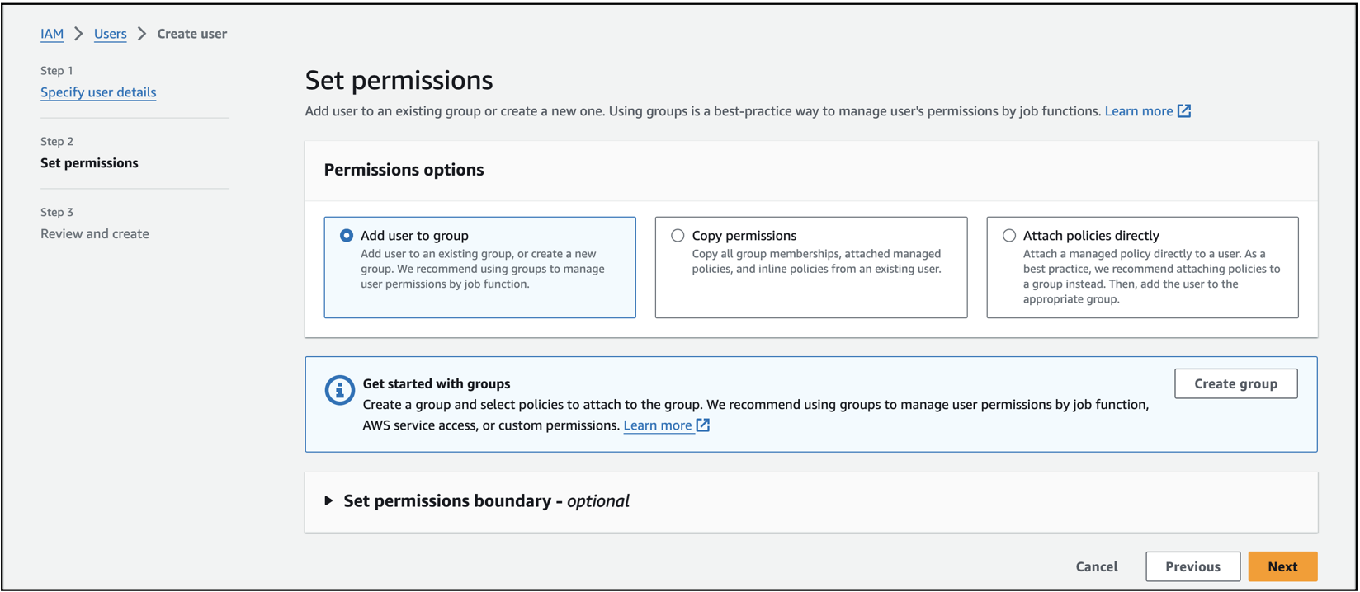Choose Attach policies directly option
This screenshot has width=1360, height=592.
coord(1009,236)
